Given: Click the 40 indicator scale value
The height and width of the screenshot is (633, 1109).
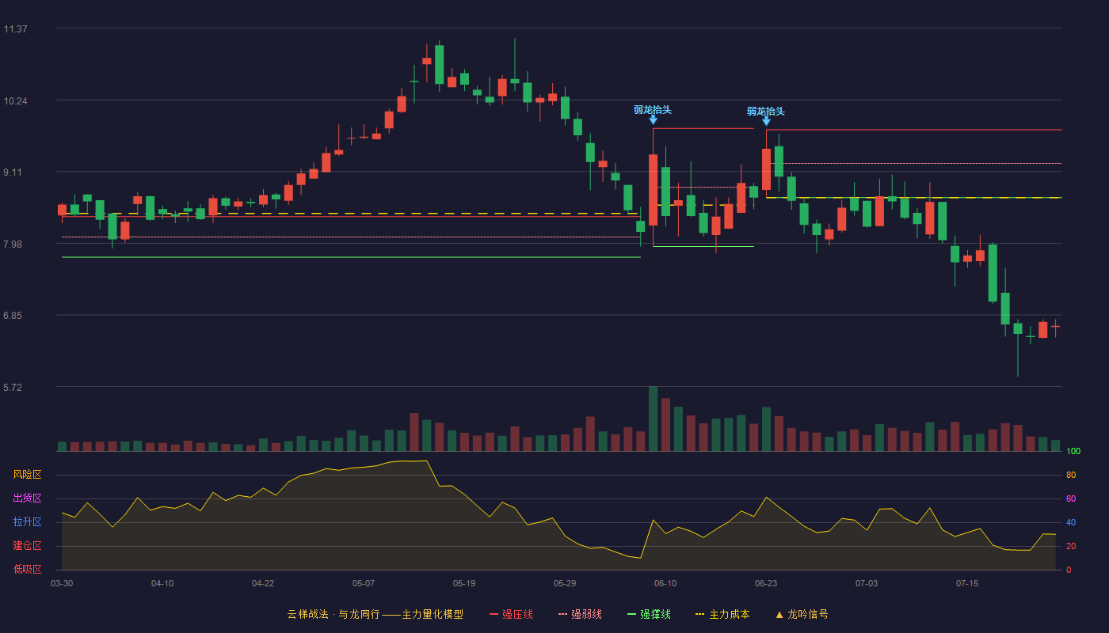Looking at the screenshot, I should (1071, 523).
